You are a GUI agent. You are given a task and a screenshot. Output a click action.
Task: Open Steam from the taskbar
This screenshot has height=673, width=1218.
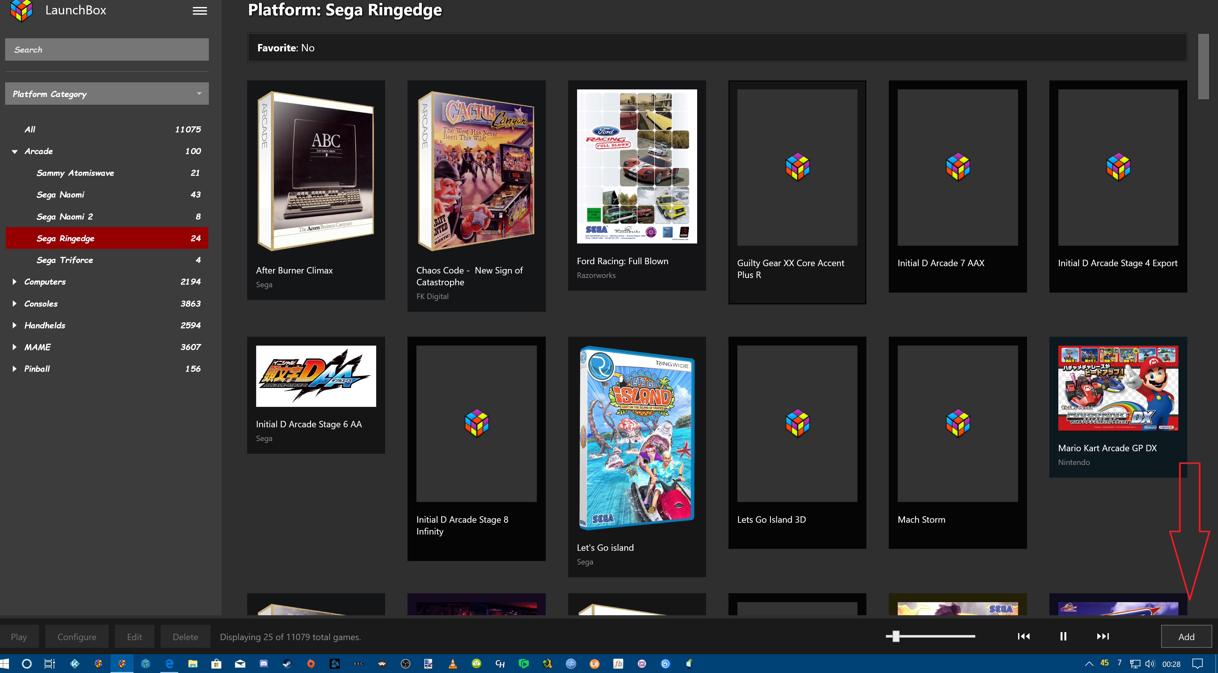pyautogui.click(x=287, y=663)
